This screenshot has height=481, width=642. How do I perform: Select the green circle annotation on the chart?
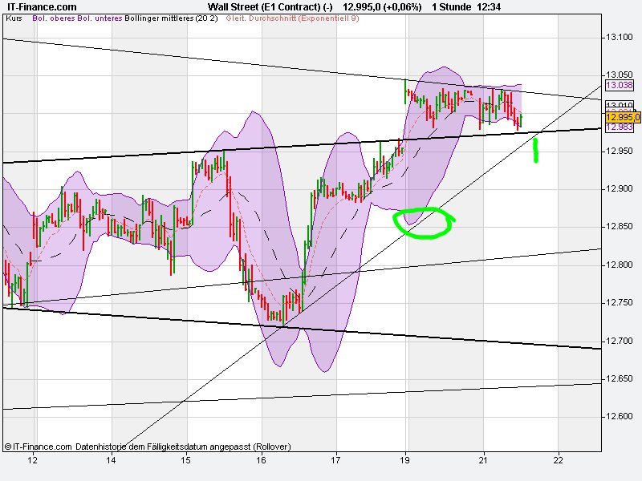click(x=424, y=223)
